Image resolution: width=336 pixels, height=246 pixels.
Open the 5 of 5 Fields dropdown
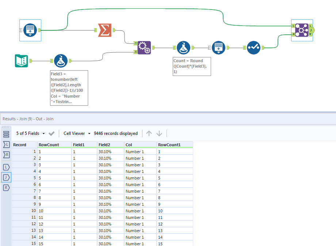(x=31, y=133)
